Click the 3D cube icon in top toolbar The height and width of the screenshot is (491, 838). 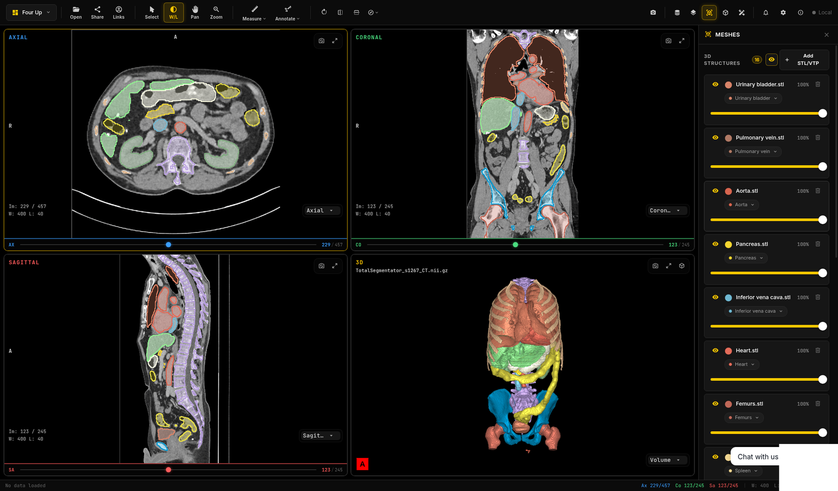coord(725,13)
